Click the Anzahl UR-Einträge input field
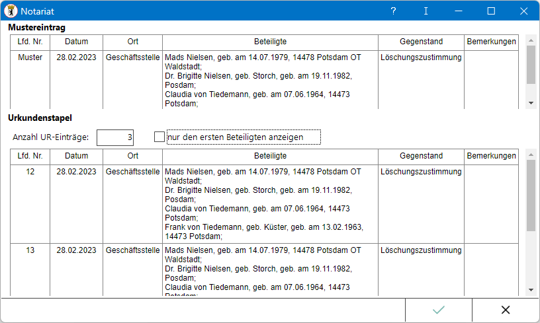This screenshot has height=323, width=540. pos(115,137)
